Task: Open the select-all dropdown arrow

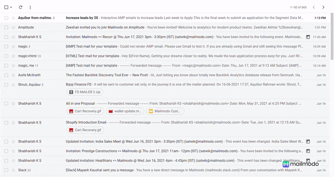Action: point(11,7)
